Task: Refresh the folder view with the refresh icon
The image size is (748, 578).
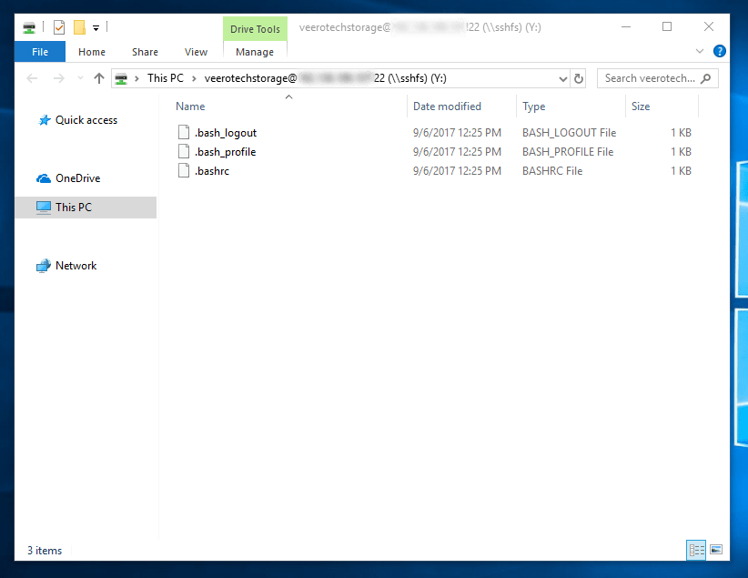Action: click(x=579, y=78)
